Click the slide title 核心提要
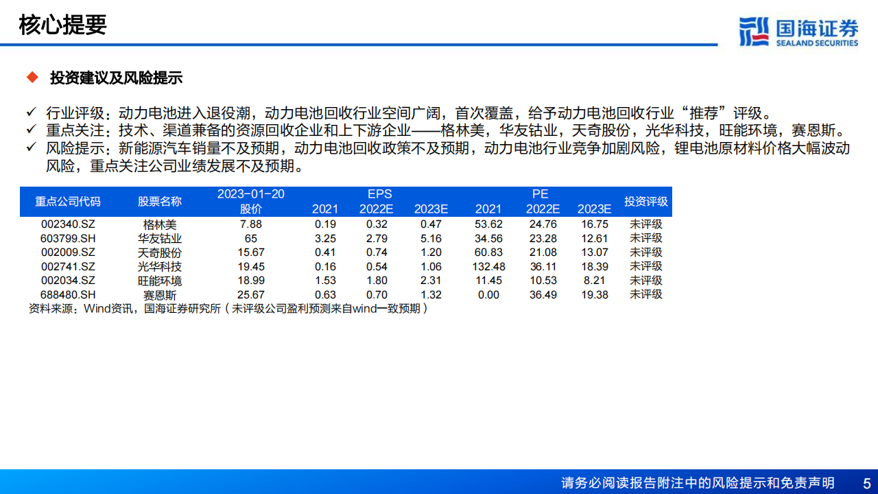878x494 pixels. [62, 25]
